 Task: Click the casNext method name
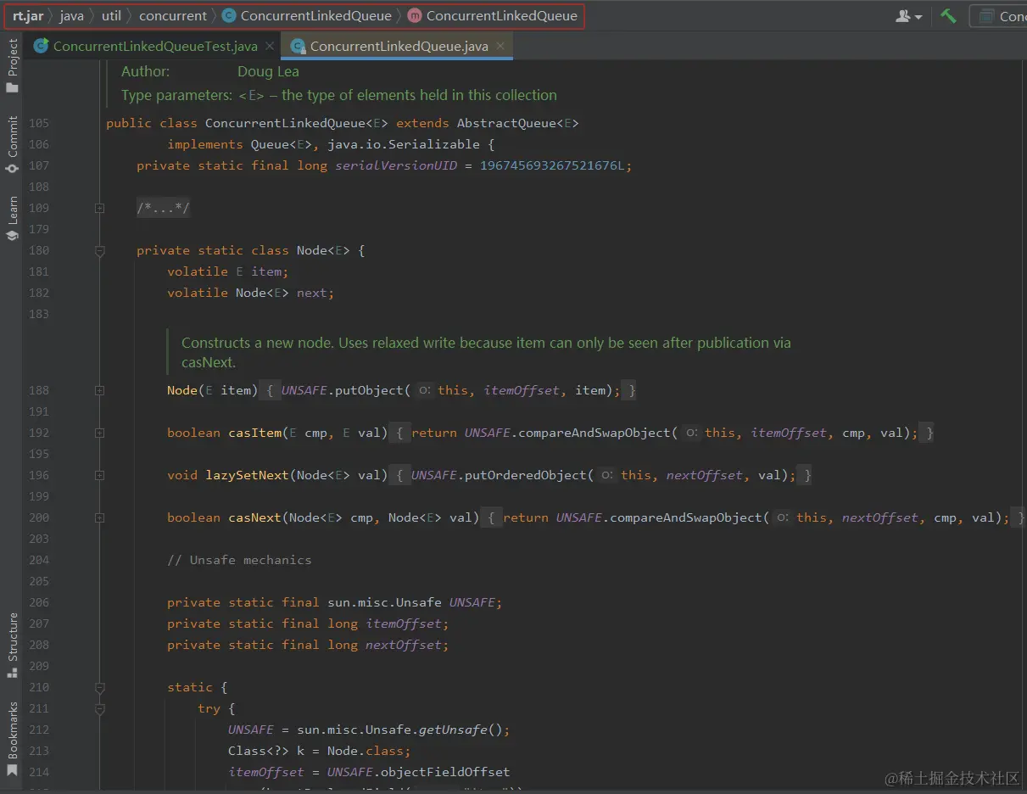coord(254,517)
